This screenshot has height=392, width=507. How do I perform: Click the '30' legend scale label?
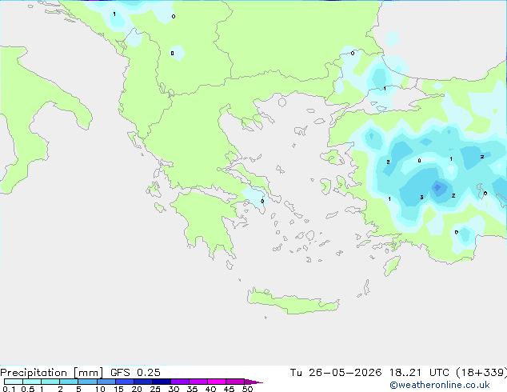coord(174,389)
